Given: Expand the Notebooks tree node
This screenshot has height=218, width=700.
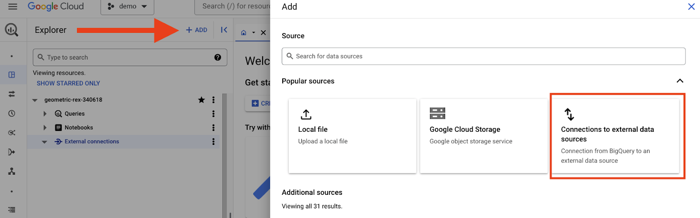Looking at the screenshot, I should pyautogui.click(x=45, y=128).
